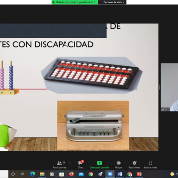
Task: Click the speaker icon in green sharing banner
Action: (x=53, y=2)
